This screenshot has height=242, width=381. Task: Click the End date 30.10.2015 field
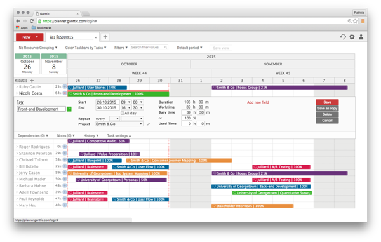[x=107, y=107]
